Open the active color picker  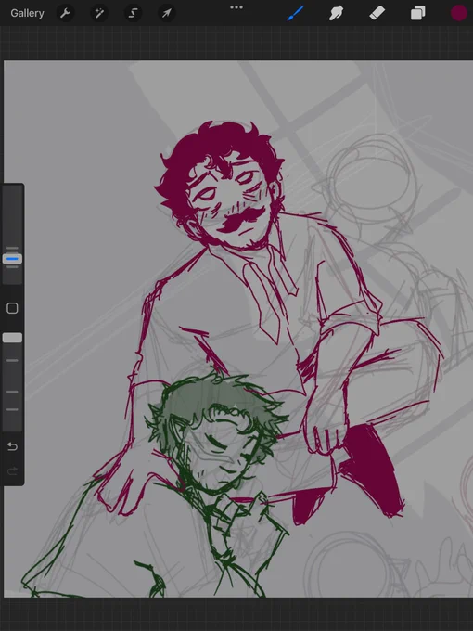[x=458, y=13]
